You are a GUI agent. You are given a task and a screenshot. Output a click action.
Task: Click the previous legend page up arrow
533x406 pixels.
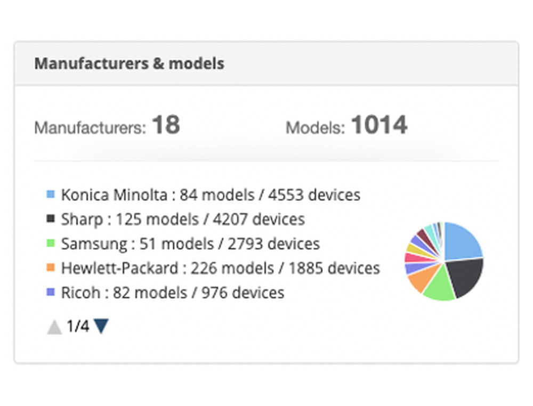click(x=54, y=326)
